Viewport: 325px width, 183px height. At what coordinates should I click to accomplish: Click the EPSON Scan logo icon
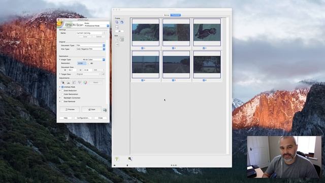point(60,24)
